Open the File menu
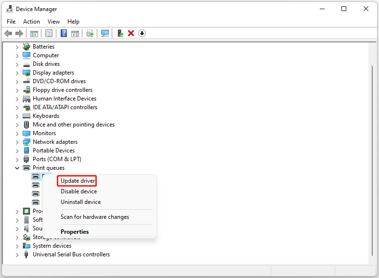This screenshot has height=278, width=379. [11, 22]
